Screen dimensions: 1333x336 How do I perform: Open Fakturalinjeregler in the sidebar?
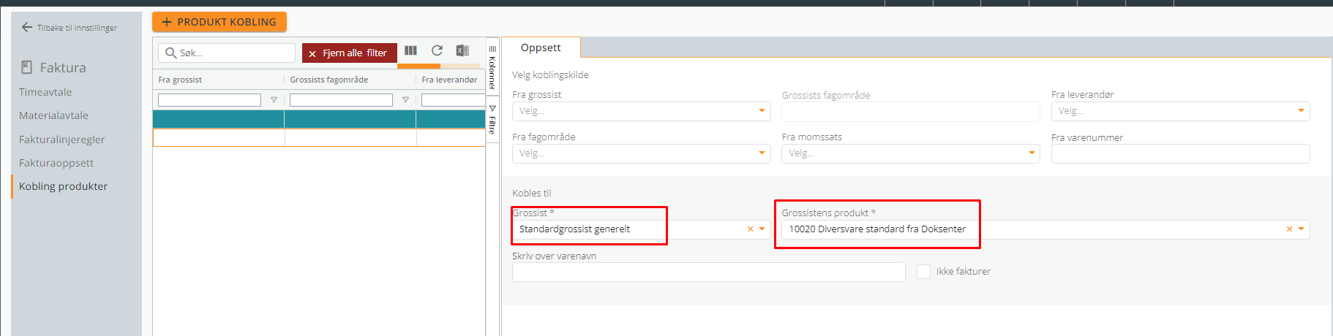coord(61,140)
